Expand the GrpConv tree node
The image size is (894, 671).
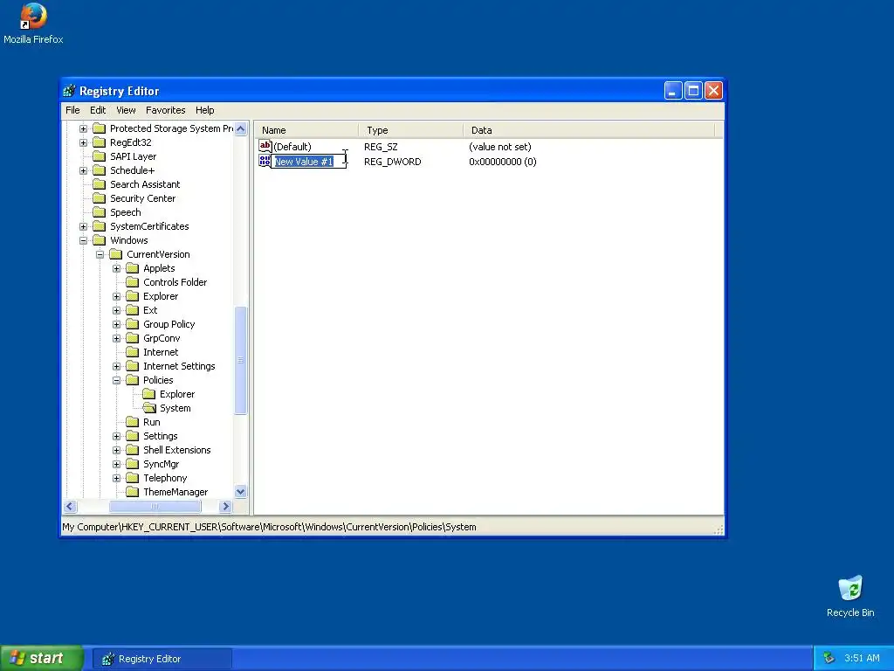tap(116, 338)
